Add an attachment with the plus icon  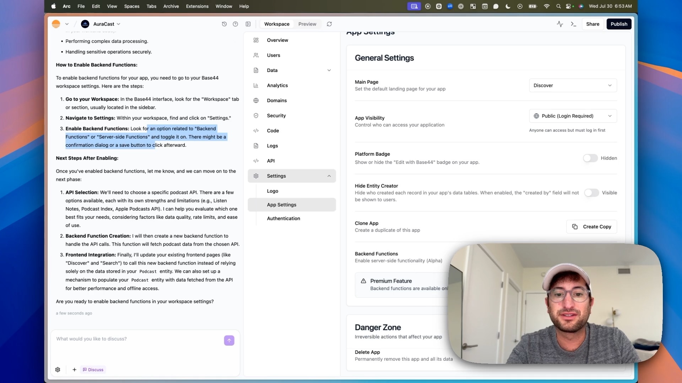[74, 370]
